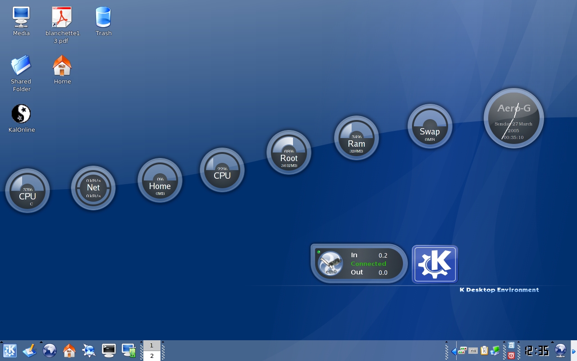577x361 pixels.
Task: Click the Home disk usage gauge widget
Action: pos(160,180)
